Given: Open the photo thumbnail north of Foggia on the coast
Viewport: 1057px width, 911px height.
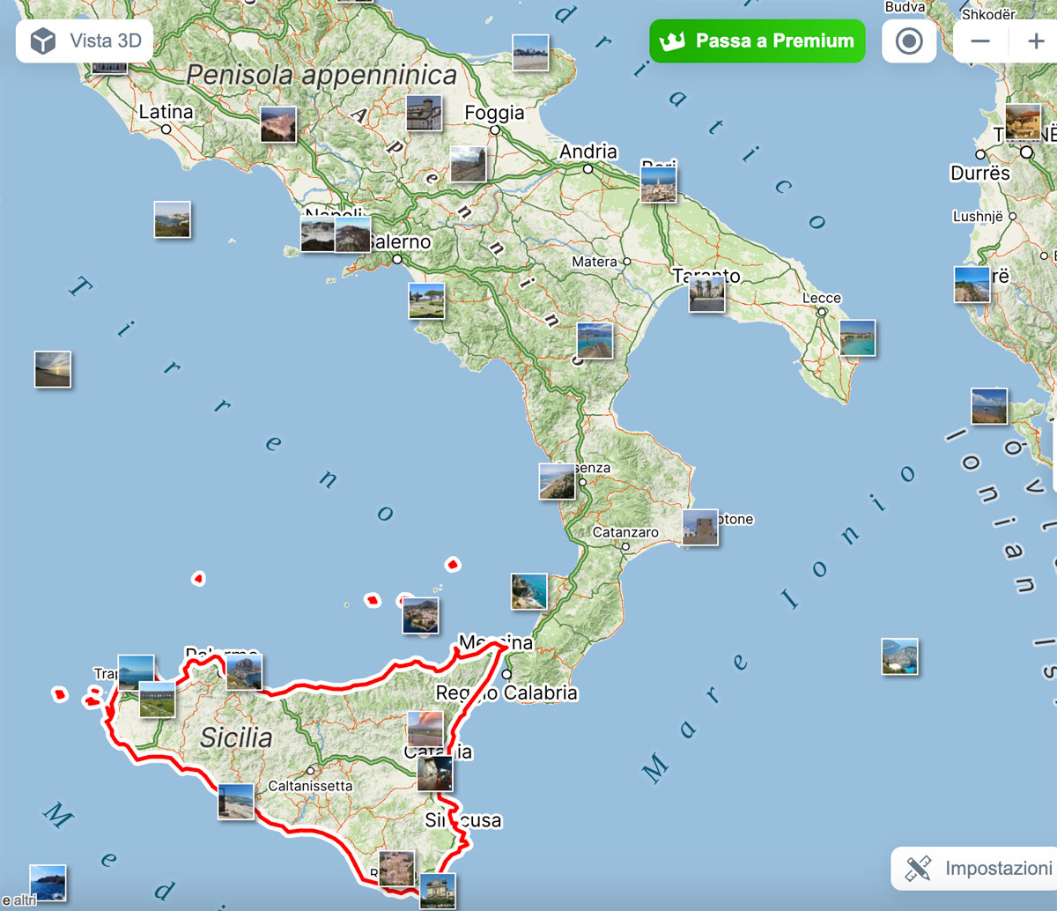Looking at the screenshot, I should 530,52.
